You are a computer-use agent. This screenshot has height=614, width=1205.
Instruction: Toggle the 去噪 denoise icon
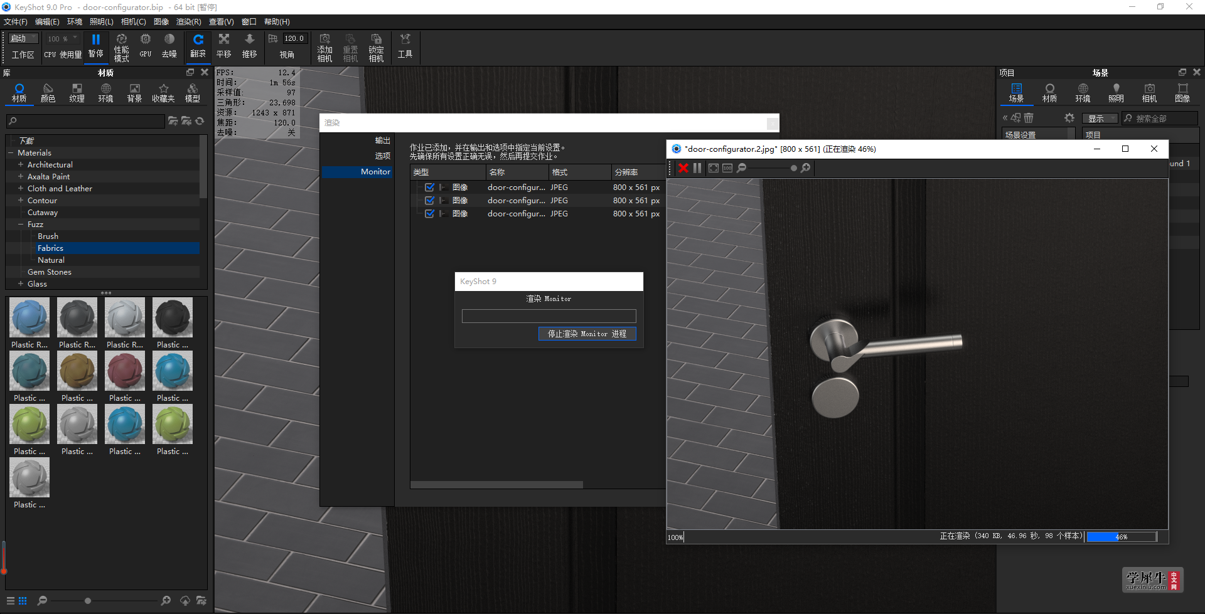(x=169, y=39)
